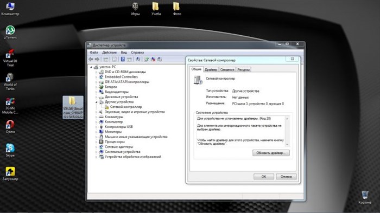Select the Embedded Controllers category icon
380x213 pixels.
point(102,77)
